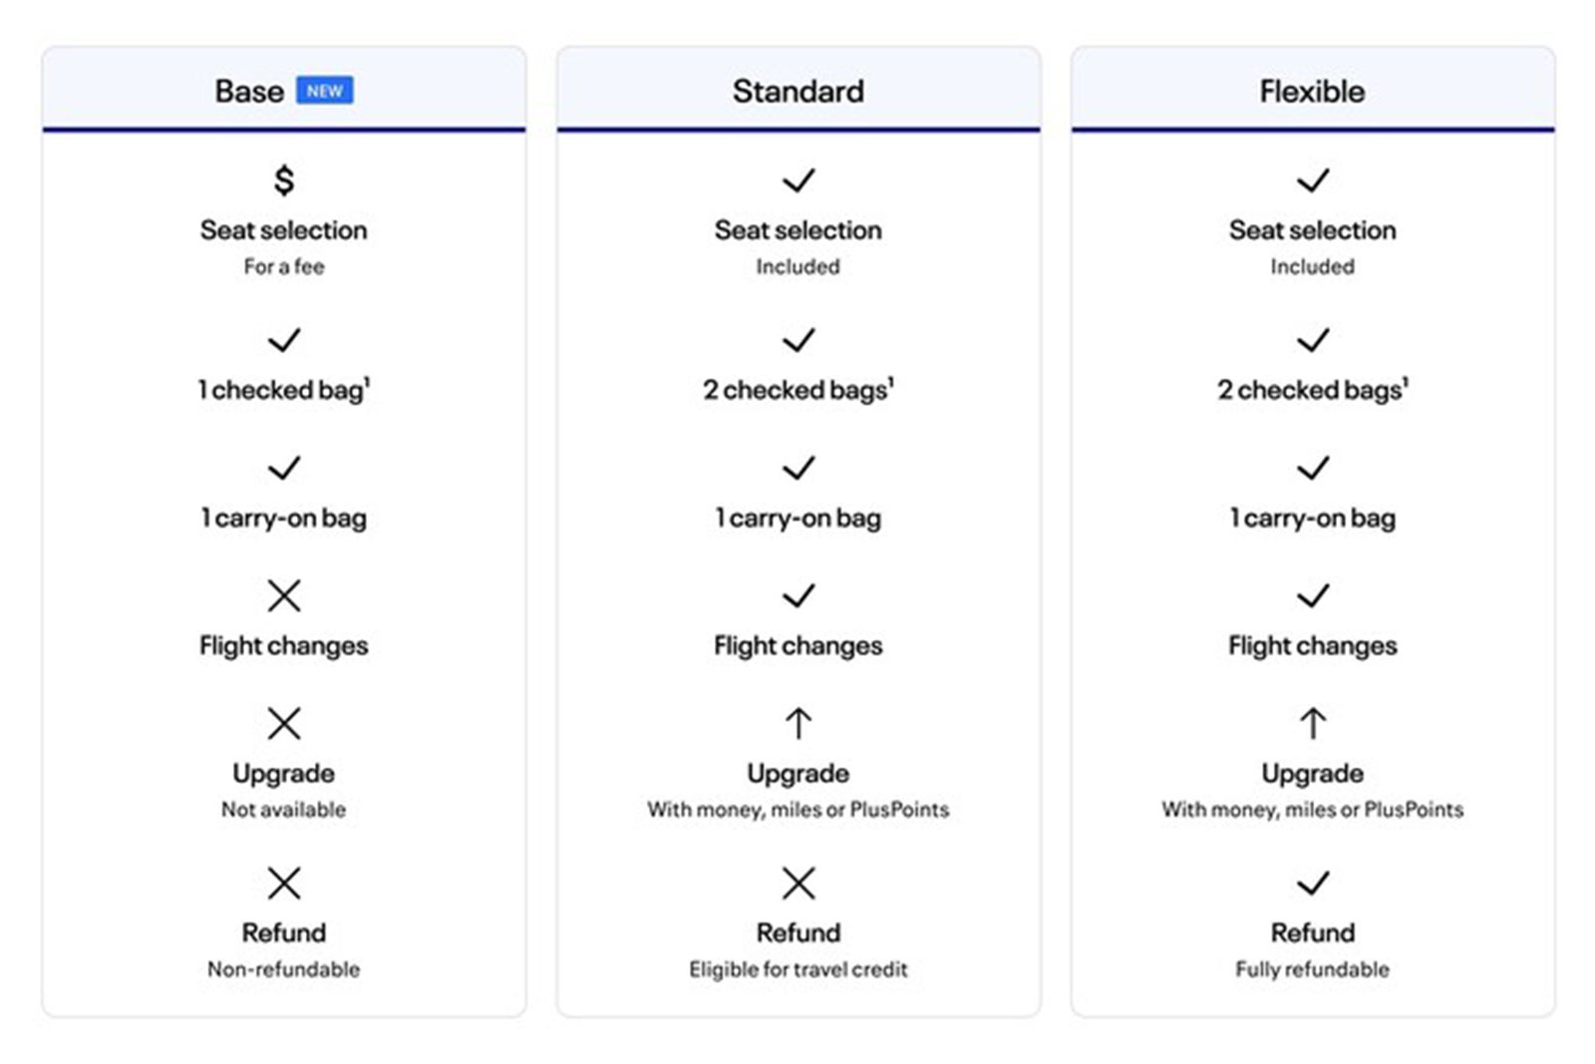Click the NEW badge next to Base

[x=325, y=91]
